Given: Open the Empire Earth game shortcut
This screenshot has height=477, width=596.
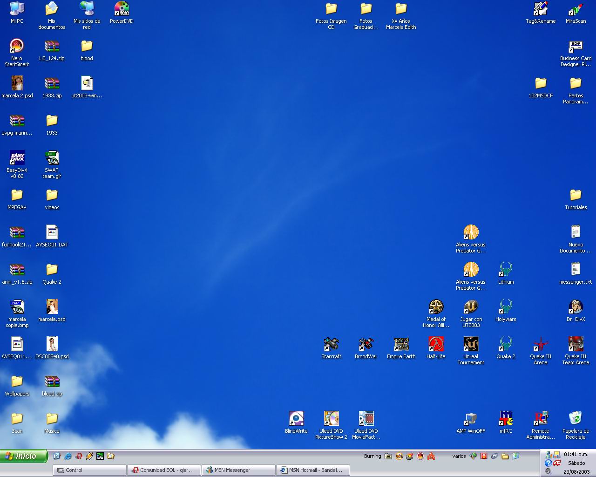Looking at the screenshot, I should tap(401, 344).
